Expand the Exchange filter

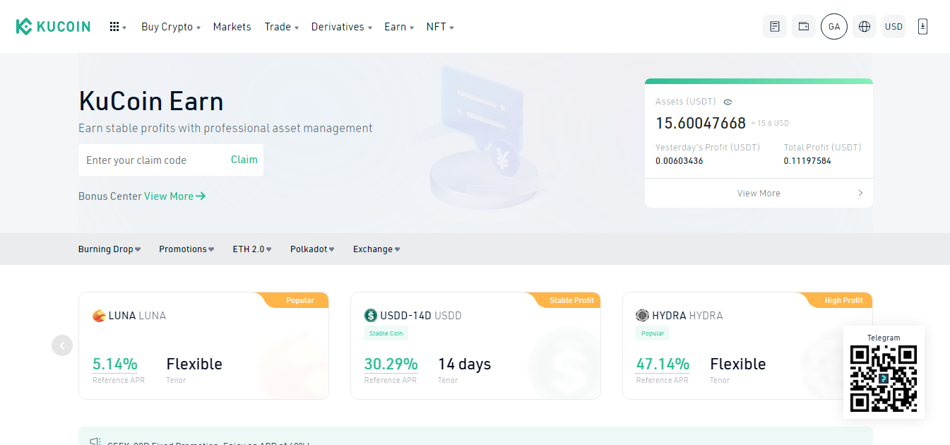pyautogui.click(x=376, y=249)
